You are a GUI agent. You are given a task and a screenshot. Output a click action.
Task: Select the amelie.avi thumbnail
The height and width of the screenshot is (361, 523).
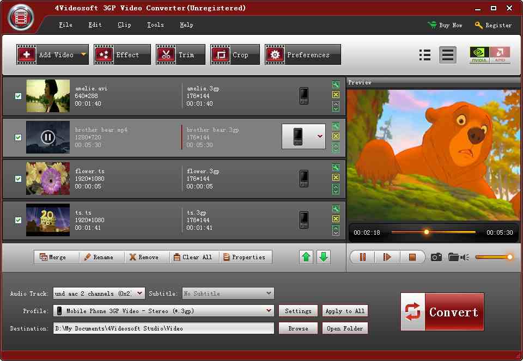[x=48, y=96]
